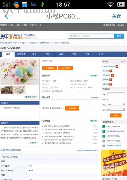
Task: Open ranked item 小松PC200-8挖掘机
Action: coord(113,127)
